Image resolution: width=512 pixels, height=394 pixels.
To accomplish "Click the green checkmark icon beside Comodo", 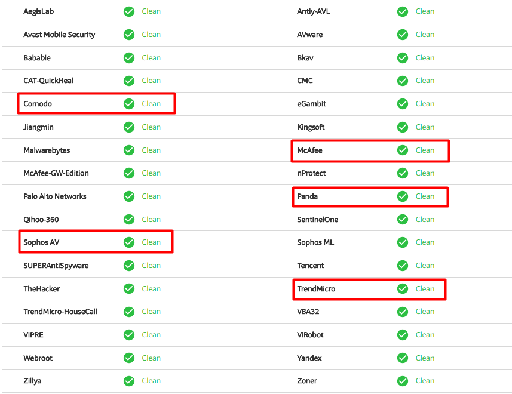I will [x=129, y=104].
